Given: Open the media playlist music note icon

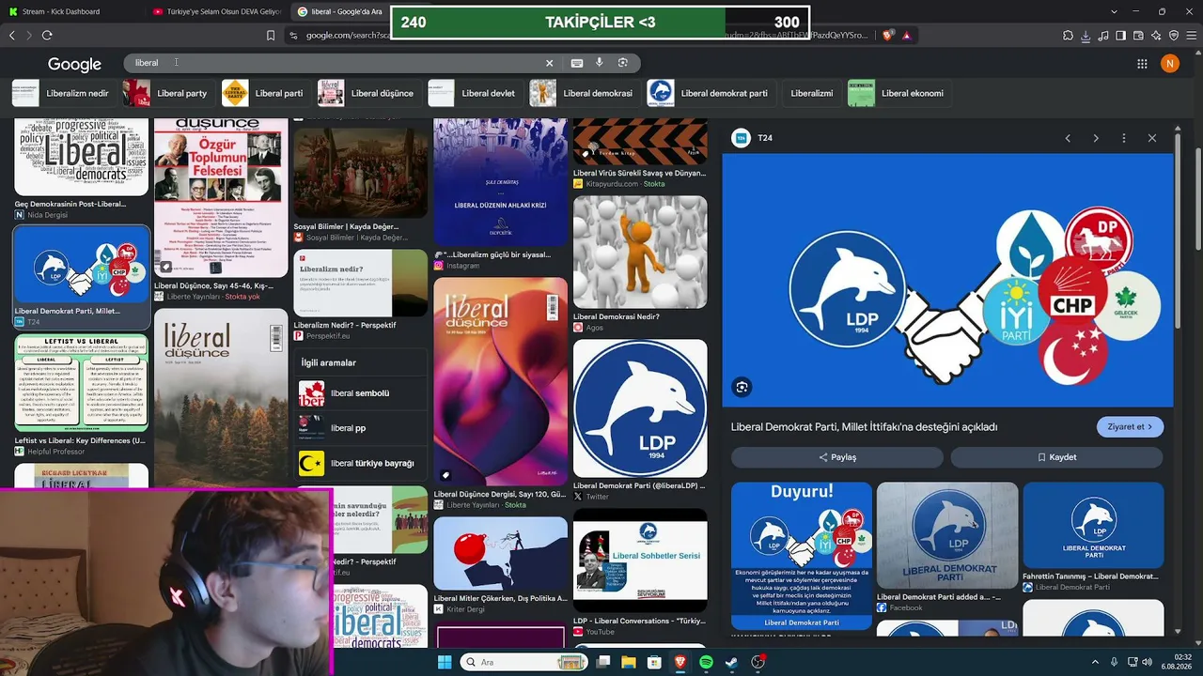Looking at the screenshot, I should click(x=1103, y=36).
